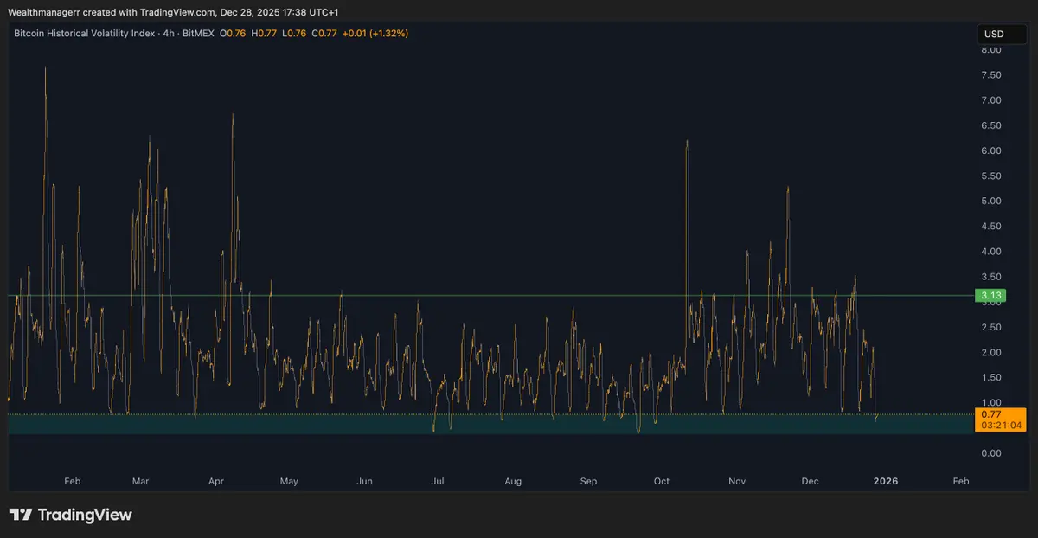
Task: Click the 0.00 level on price axis
Action: (990, 453)
